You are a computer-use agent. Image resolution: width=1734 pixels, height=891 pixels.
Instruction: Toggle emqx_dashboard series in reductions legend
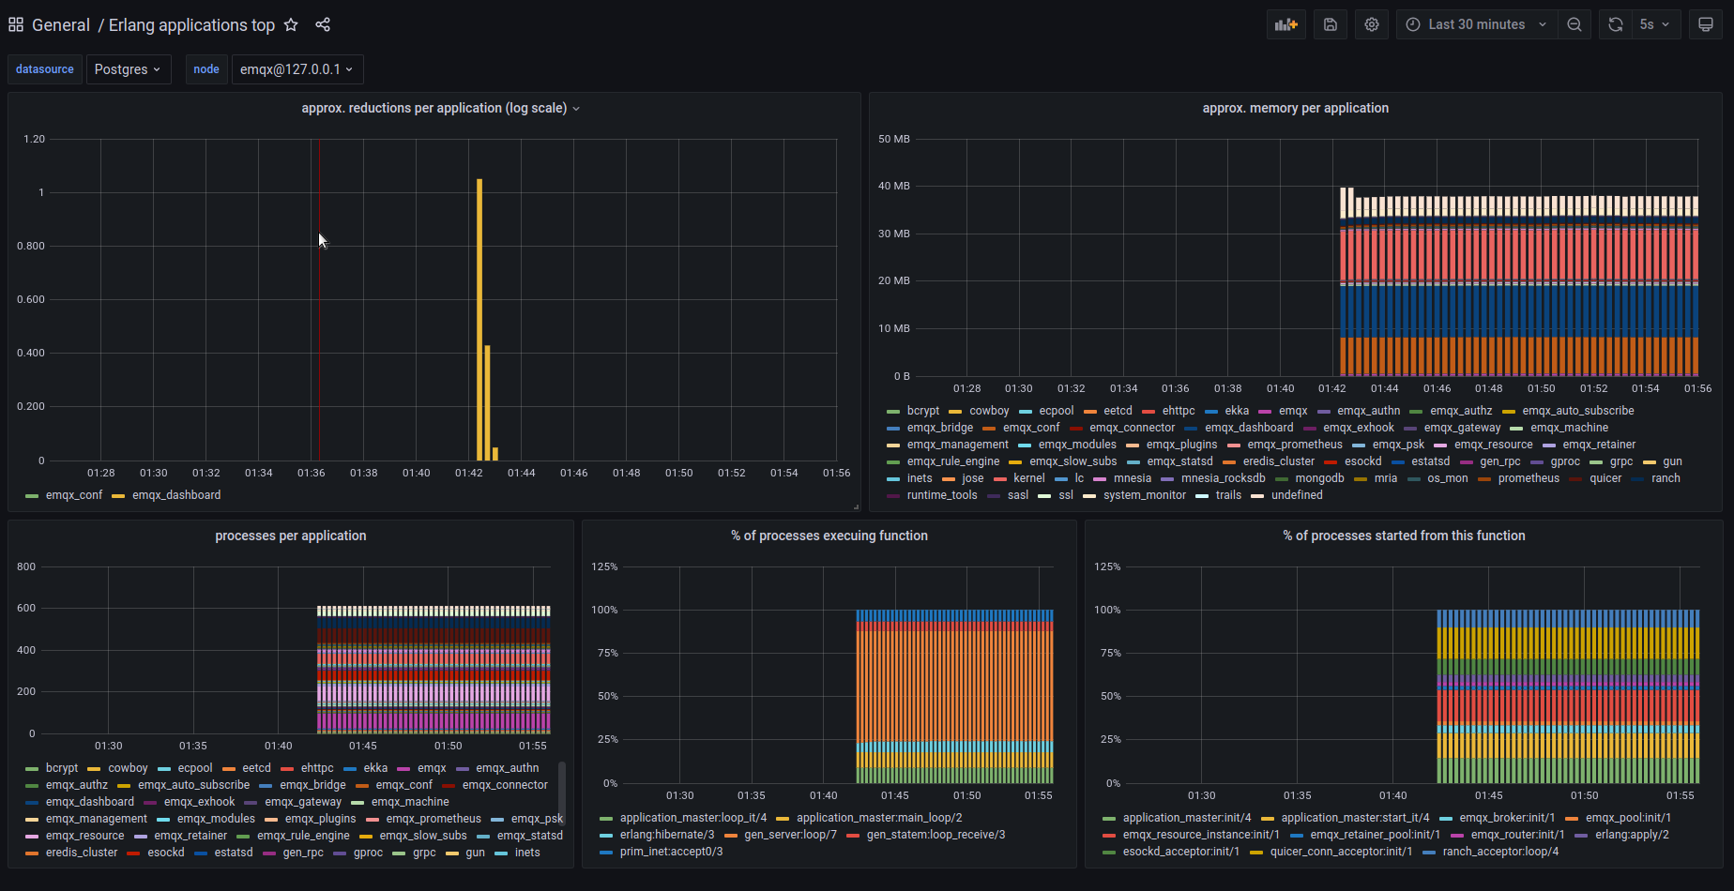[x=176, y=495]
